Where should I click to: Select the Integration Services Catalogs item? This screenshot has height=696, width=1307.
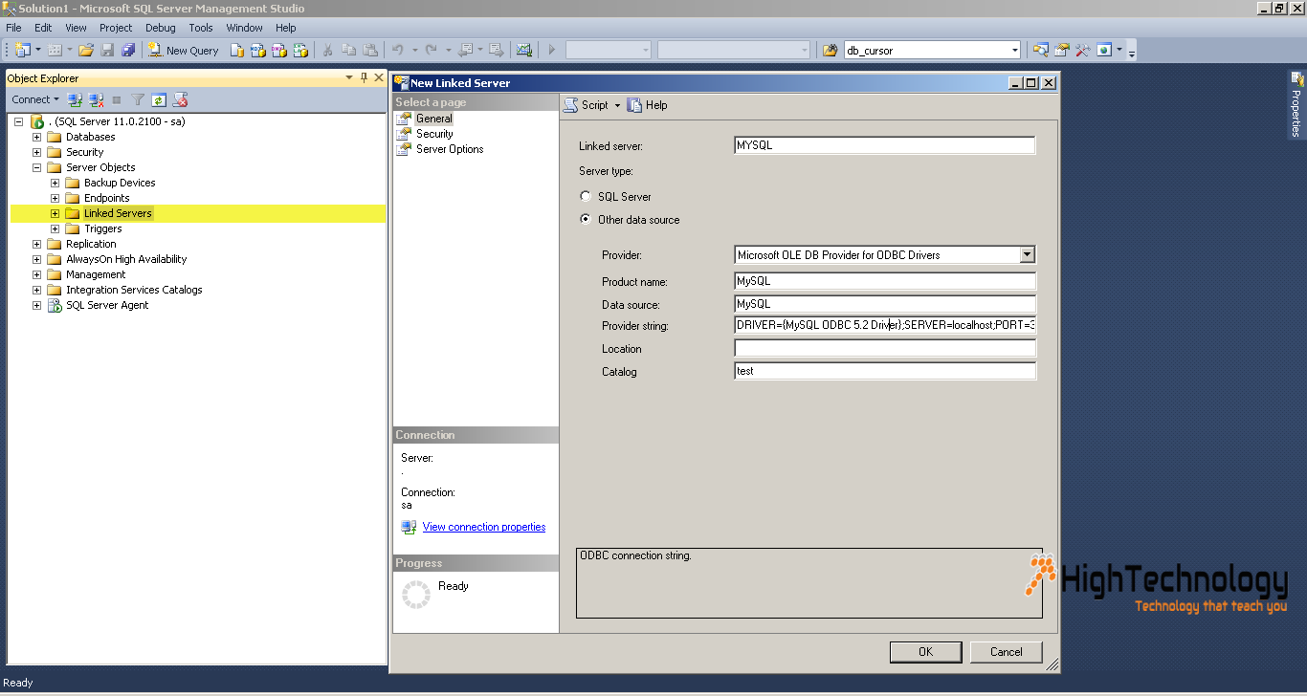(134, 290)
